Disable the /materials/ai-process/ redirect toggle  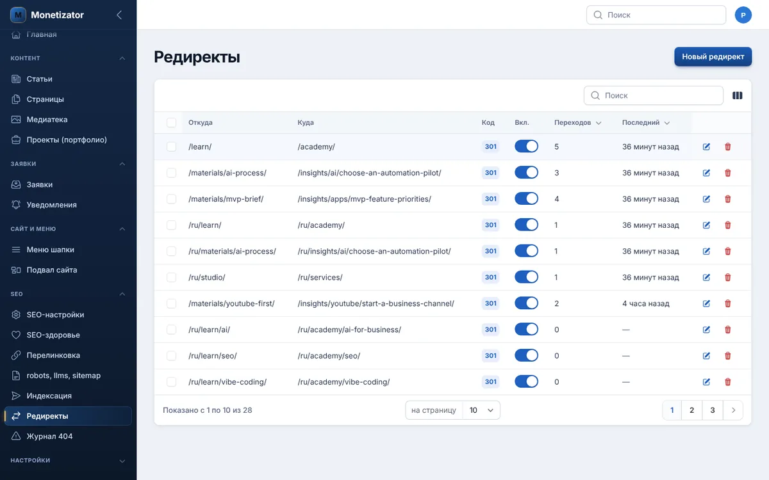pos(526,173)
